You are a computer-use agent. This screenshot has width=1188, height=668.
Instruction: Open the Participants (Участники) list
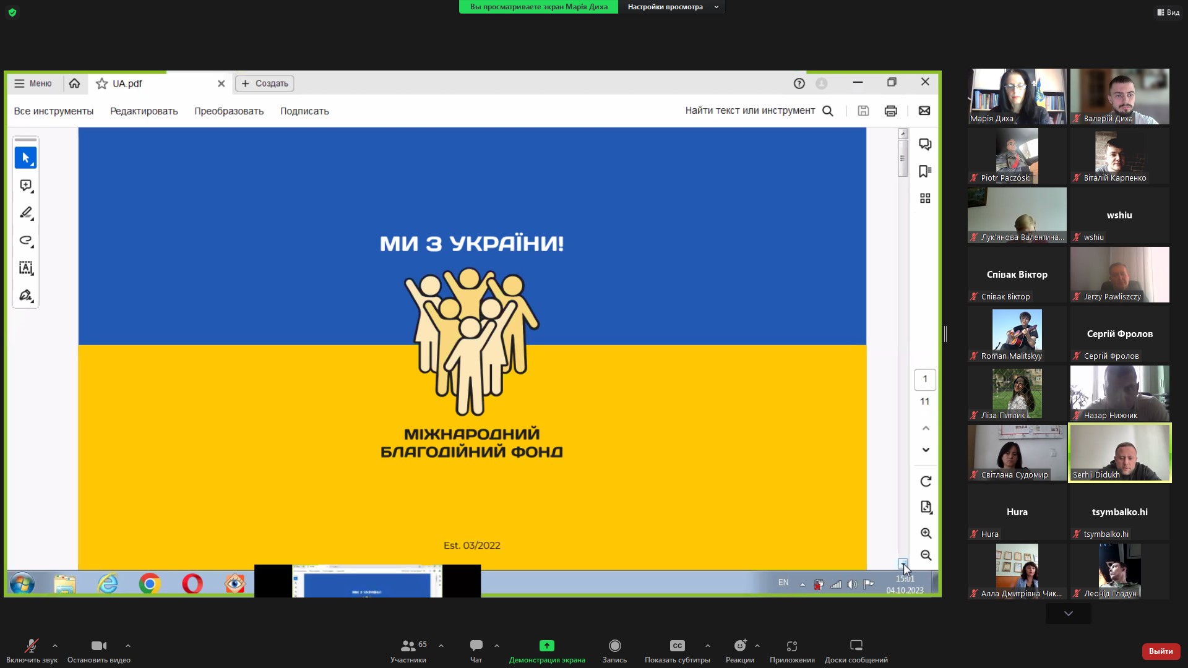click(x=408, y=646)
